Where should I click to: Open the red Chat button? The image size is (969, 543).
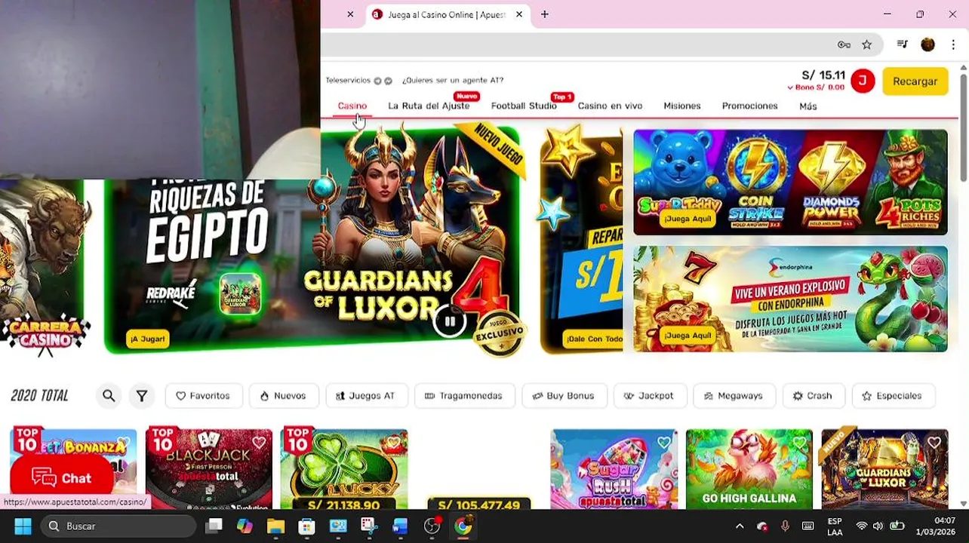pyautogui.click(x=62, y=478)
